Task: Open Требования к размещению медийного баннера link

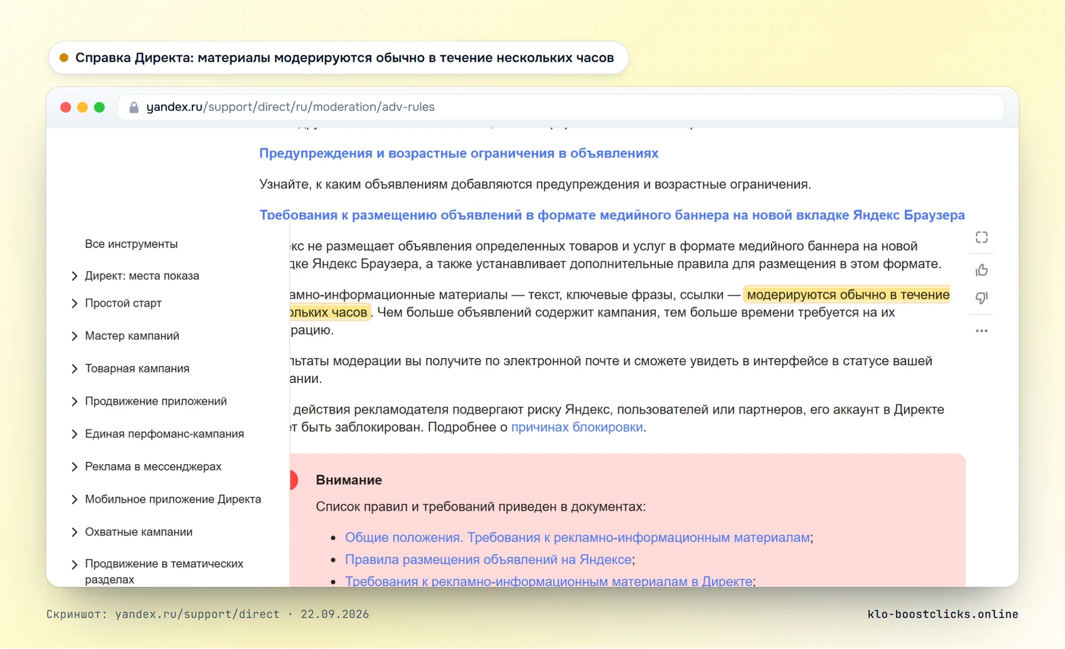Action: coord(612,215)
